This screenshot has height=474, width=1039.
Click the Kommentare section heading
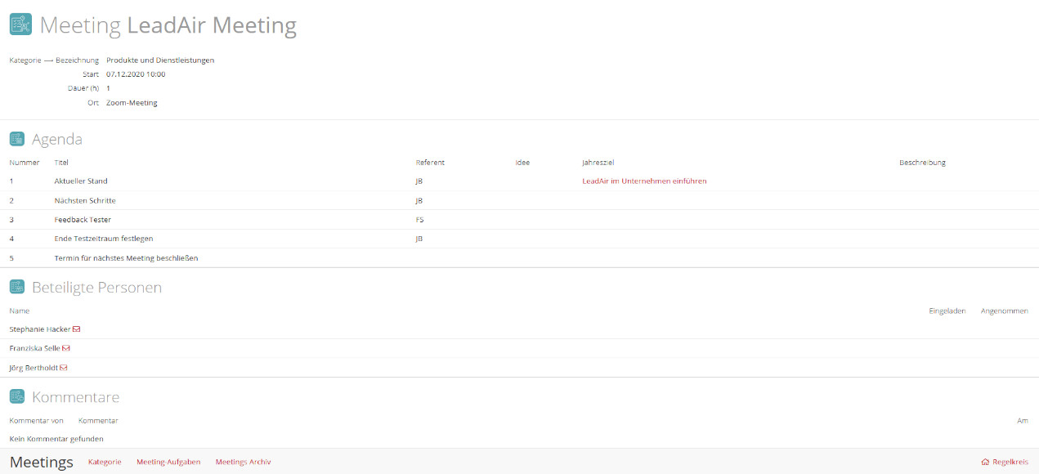point(76,397)
